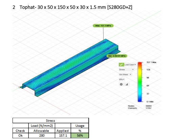
Task: Click the 0.1 Min legend value
Action: coord(150,102)
